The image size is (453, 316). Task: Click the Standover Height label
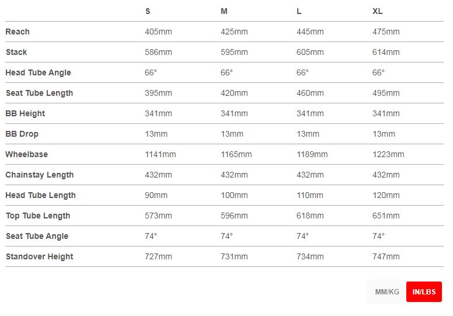pyautogui.click(x=40, y=256)
